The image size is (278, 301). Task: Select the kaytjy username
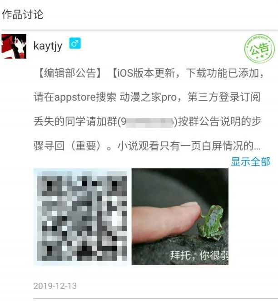(x=48, y=46)
